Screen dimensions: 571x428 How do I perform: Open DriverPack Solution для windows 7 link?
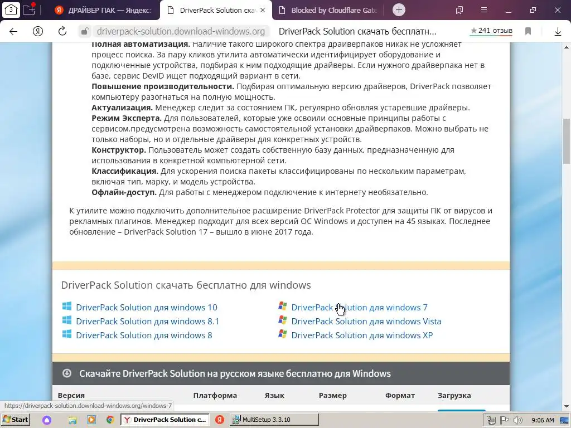click(x=360, y=307)
